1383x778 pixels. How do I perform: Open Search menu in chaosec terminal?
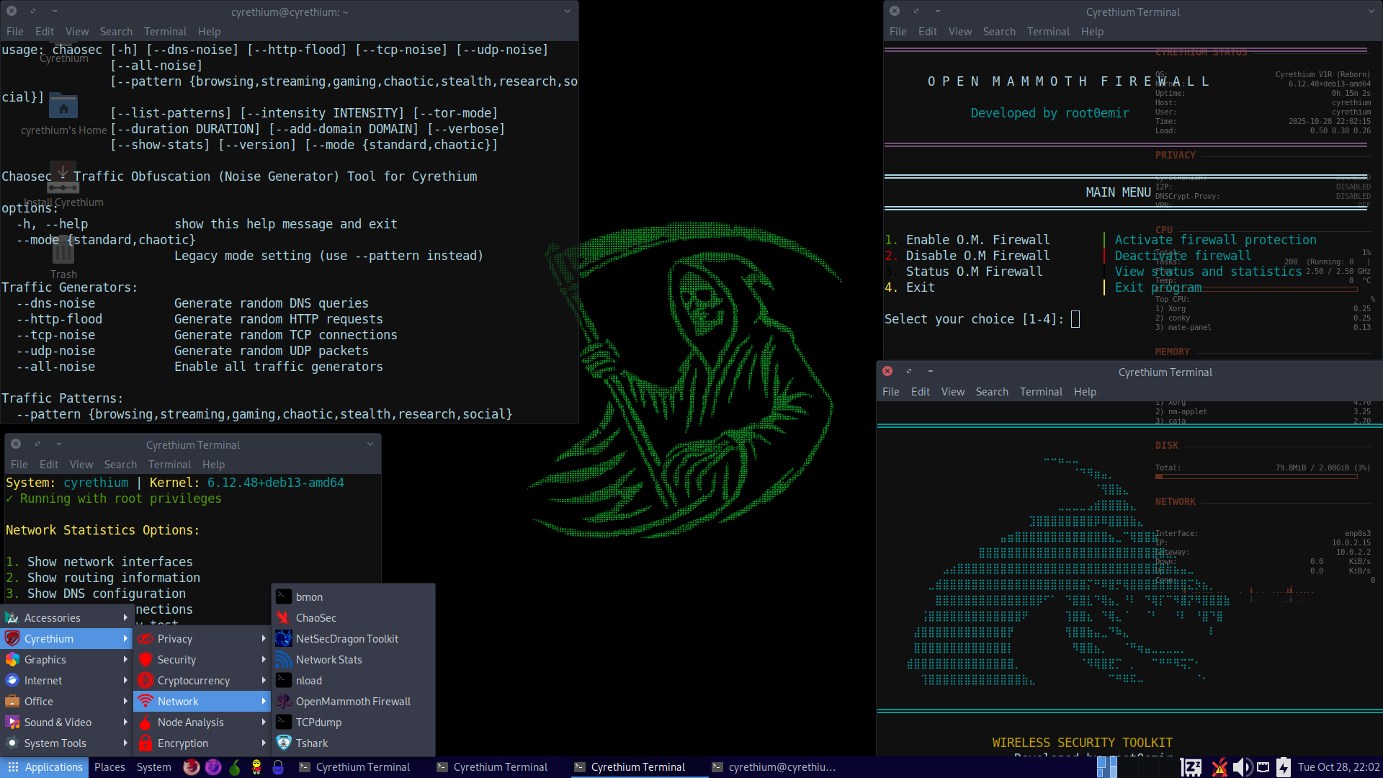click(116, 32)
